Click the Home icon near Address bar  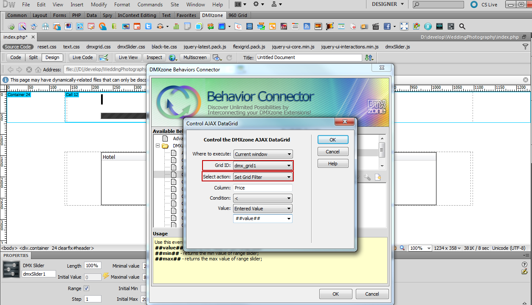coord(38,70)
